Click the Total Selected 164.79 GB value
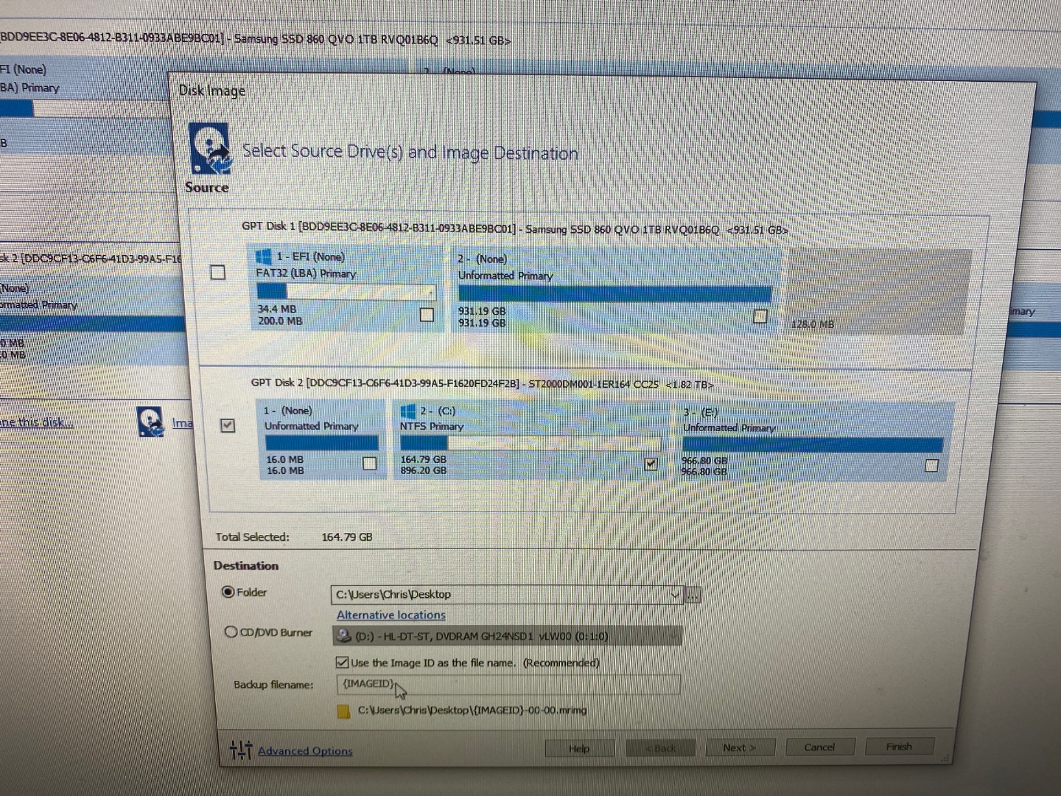The width and height of the screenshot is (1061, 796). pyautogui.click(x=346, y=537)
